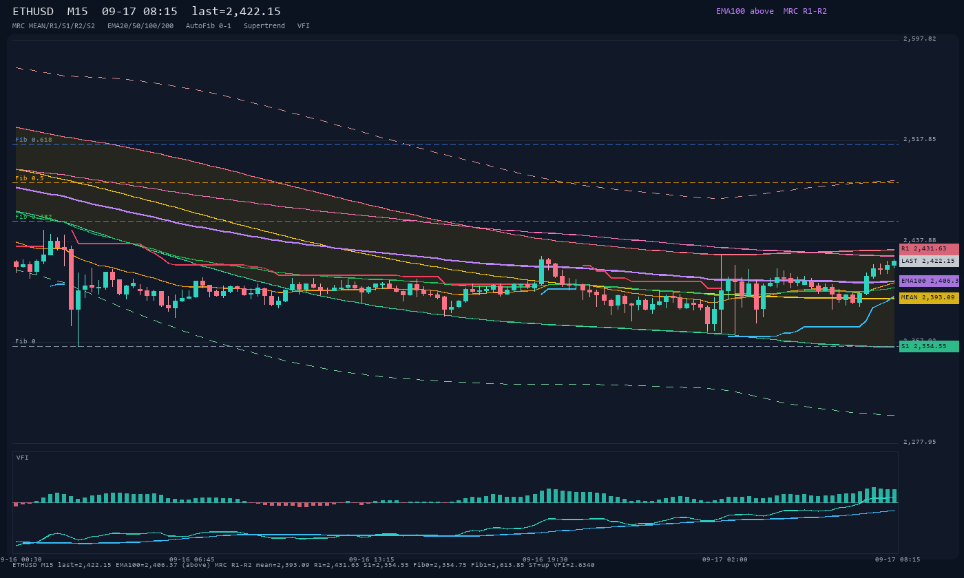
Task: Click the yellow "MEAN 2,393.09" price tag
Action: (x=929, y=298)
